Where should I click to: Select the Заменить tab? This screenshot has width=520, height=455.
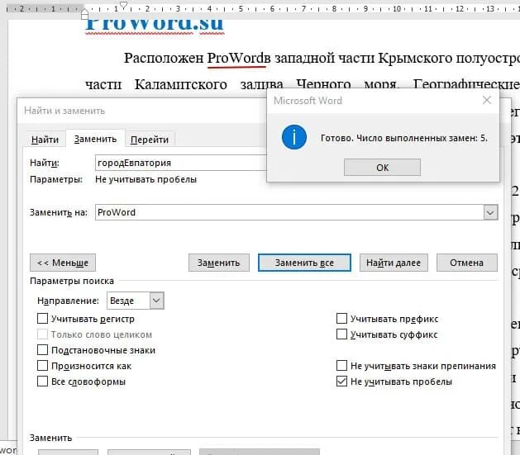tap(95, 139)
